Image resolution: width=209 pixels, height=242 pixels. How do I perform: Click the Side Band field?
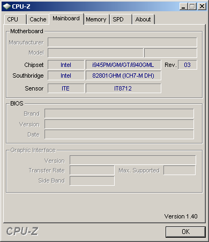92,181
